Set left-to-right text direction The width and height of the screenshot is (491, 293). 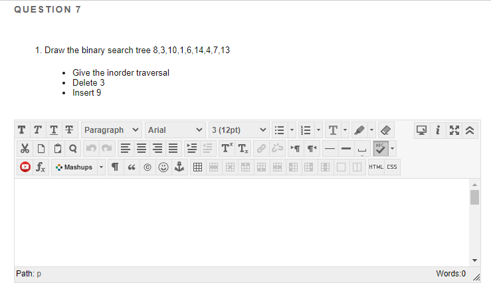295,148
